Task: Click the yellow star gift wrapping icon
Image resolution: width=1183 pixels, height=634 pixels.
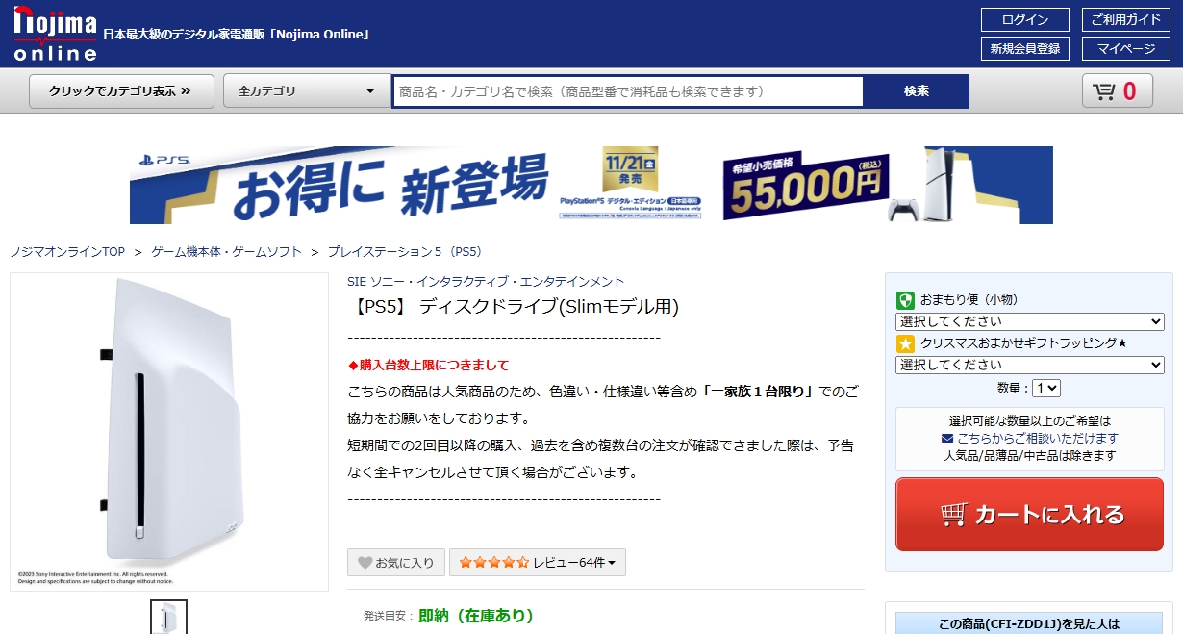Action: click(x=905, y=343)
